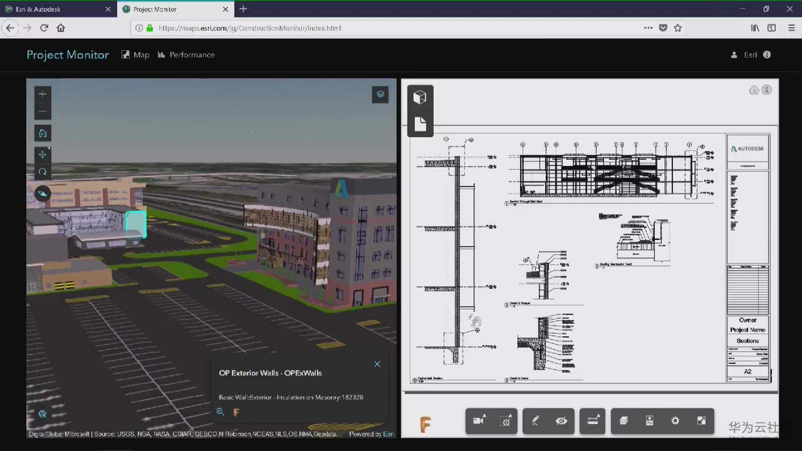Open 3D model view in viewer

tap(420, 97)
